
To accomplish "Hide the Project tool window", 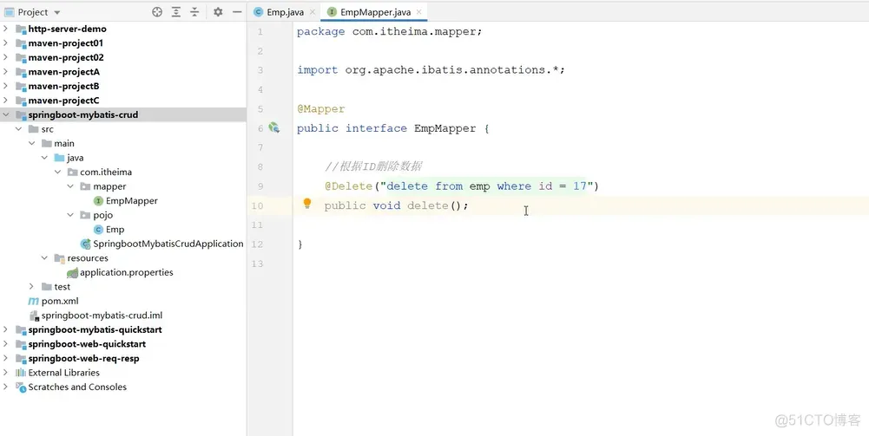I will 237,11.
